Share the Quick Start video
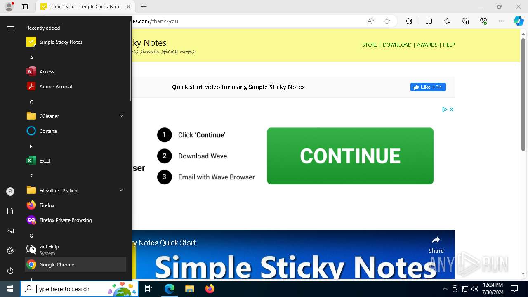 point(436,244)
